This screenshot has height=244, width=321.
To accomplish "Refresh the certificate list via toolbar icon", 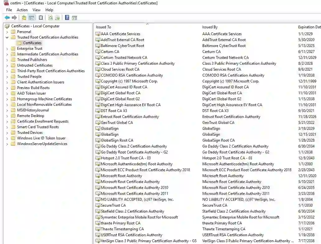I will pyautogui.click(x=50, y=18).
